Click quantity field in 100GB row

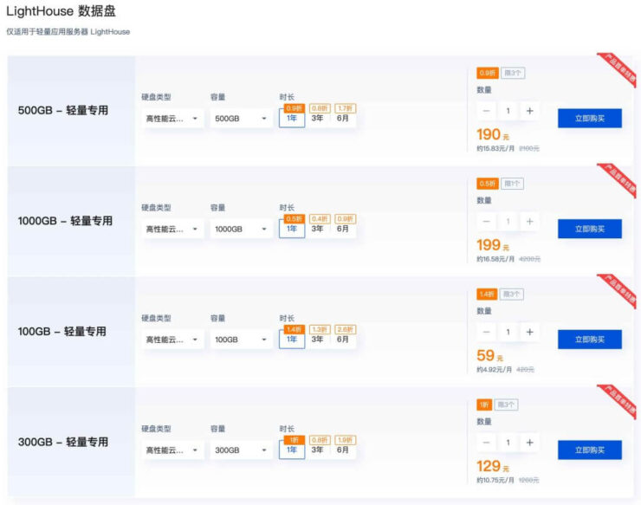coord(508,332)
